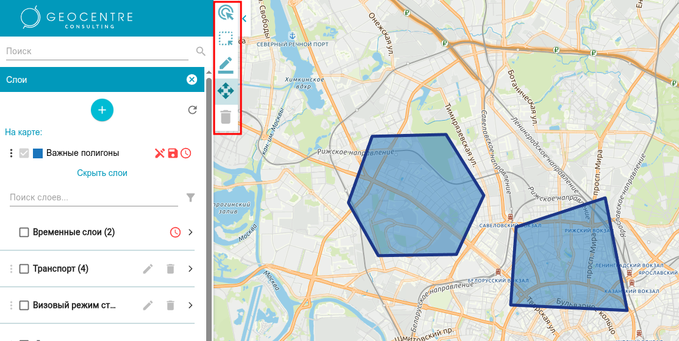Screen dimensions: 679x341
Task: Click the cancel editing icon for Важные полигоны
Action: pyautogui.click(x=160, y=153)
